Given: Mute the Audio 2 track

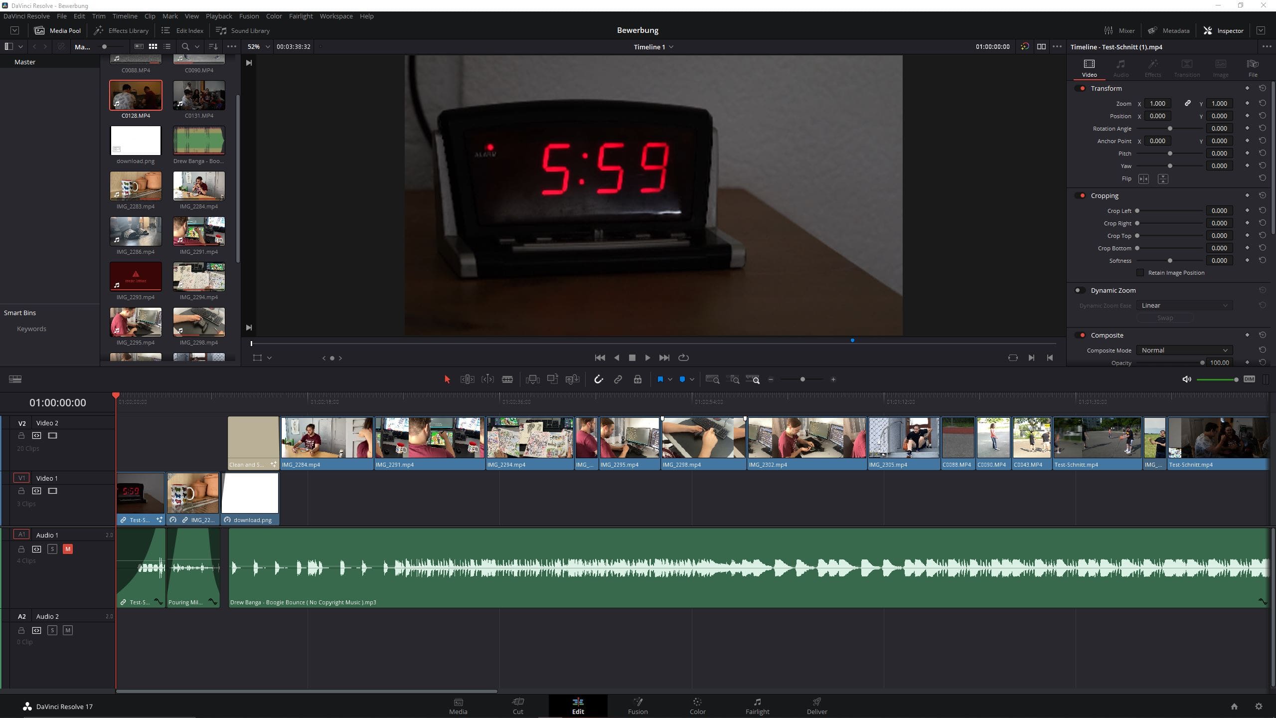Looking at the screenshot, I should 68,630.
